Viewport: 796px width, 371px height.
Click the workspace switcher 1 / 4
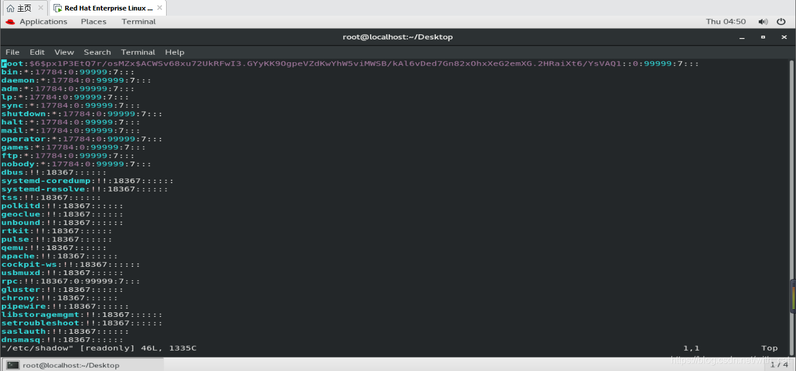pos(780,365)
